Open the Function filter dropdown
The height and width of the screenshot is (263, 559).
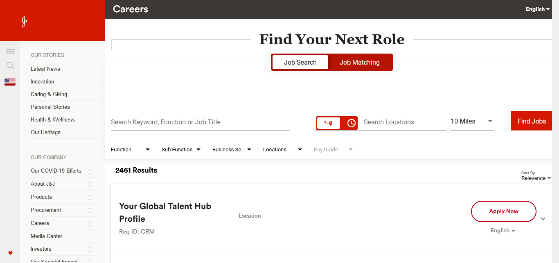[x=130, y=150]
